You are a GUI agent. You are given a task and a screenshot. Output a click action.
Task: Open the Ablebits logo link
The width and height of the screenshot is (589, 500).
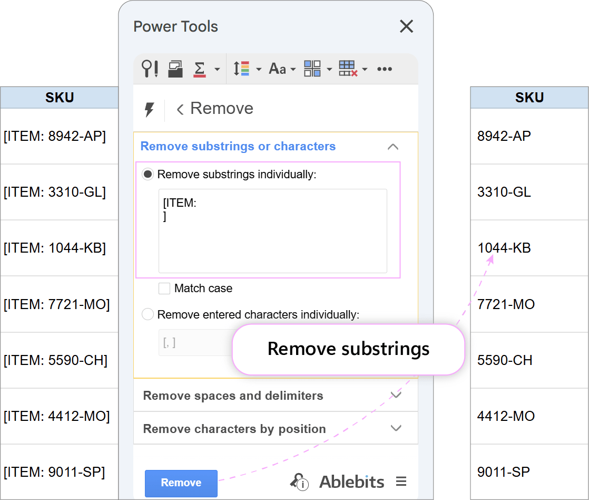point(351,482)
